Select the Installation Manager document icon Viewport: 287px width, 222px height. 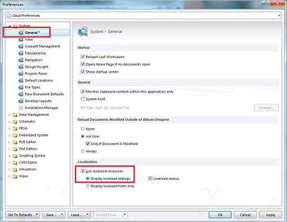pyautogui.click(x=21, y=108)
